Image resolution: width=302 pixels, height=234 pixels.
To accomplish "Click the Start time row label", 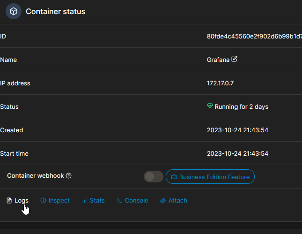I will point(14,153).
